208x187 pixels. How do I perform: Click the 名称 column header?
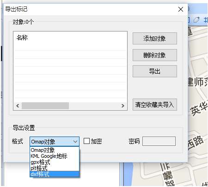coord(22,37)
